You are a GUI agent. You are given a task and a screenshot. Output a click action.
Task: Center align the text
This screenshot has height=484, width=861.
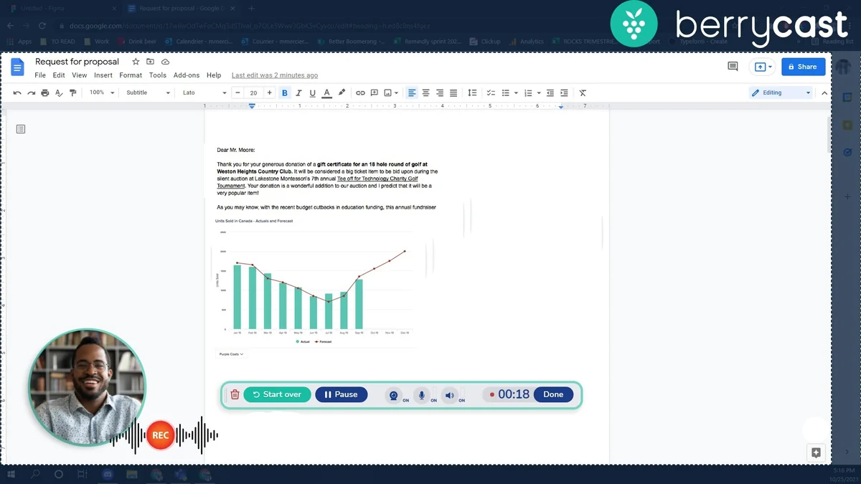point(425,92)
